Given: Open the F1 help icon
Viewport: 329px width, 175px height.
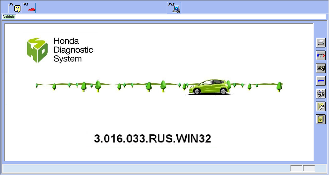Looking at the screenshot, I should 15,8.
